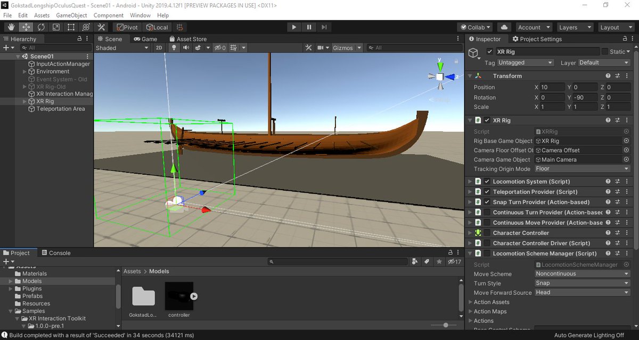Open Tracking Origin Mode dropdown
Screen dimensions: 639x340
583,169
